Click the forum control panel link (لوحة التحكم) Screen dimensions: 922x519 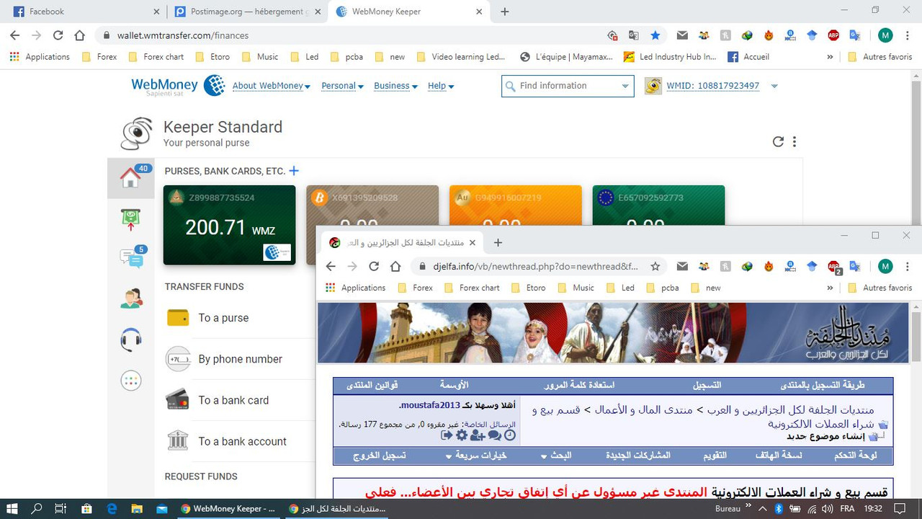click(x=856, y=456)
